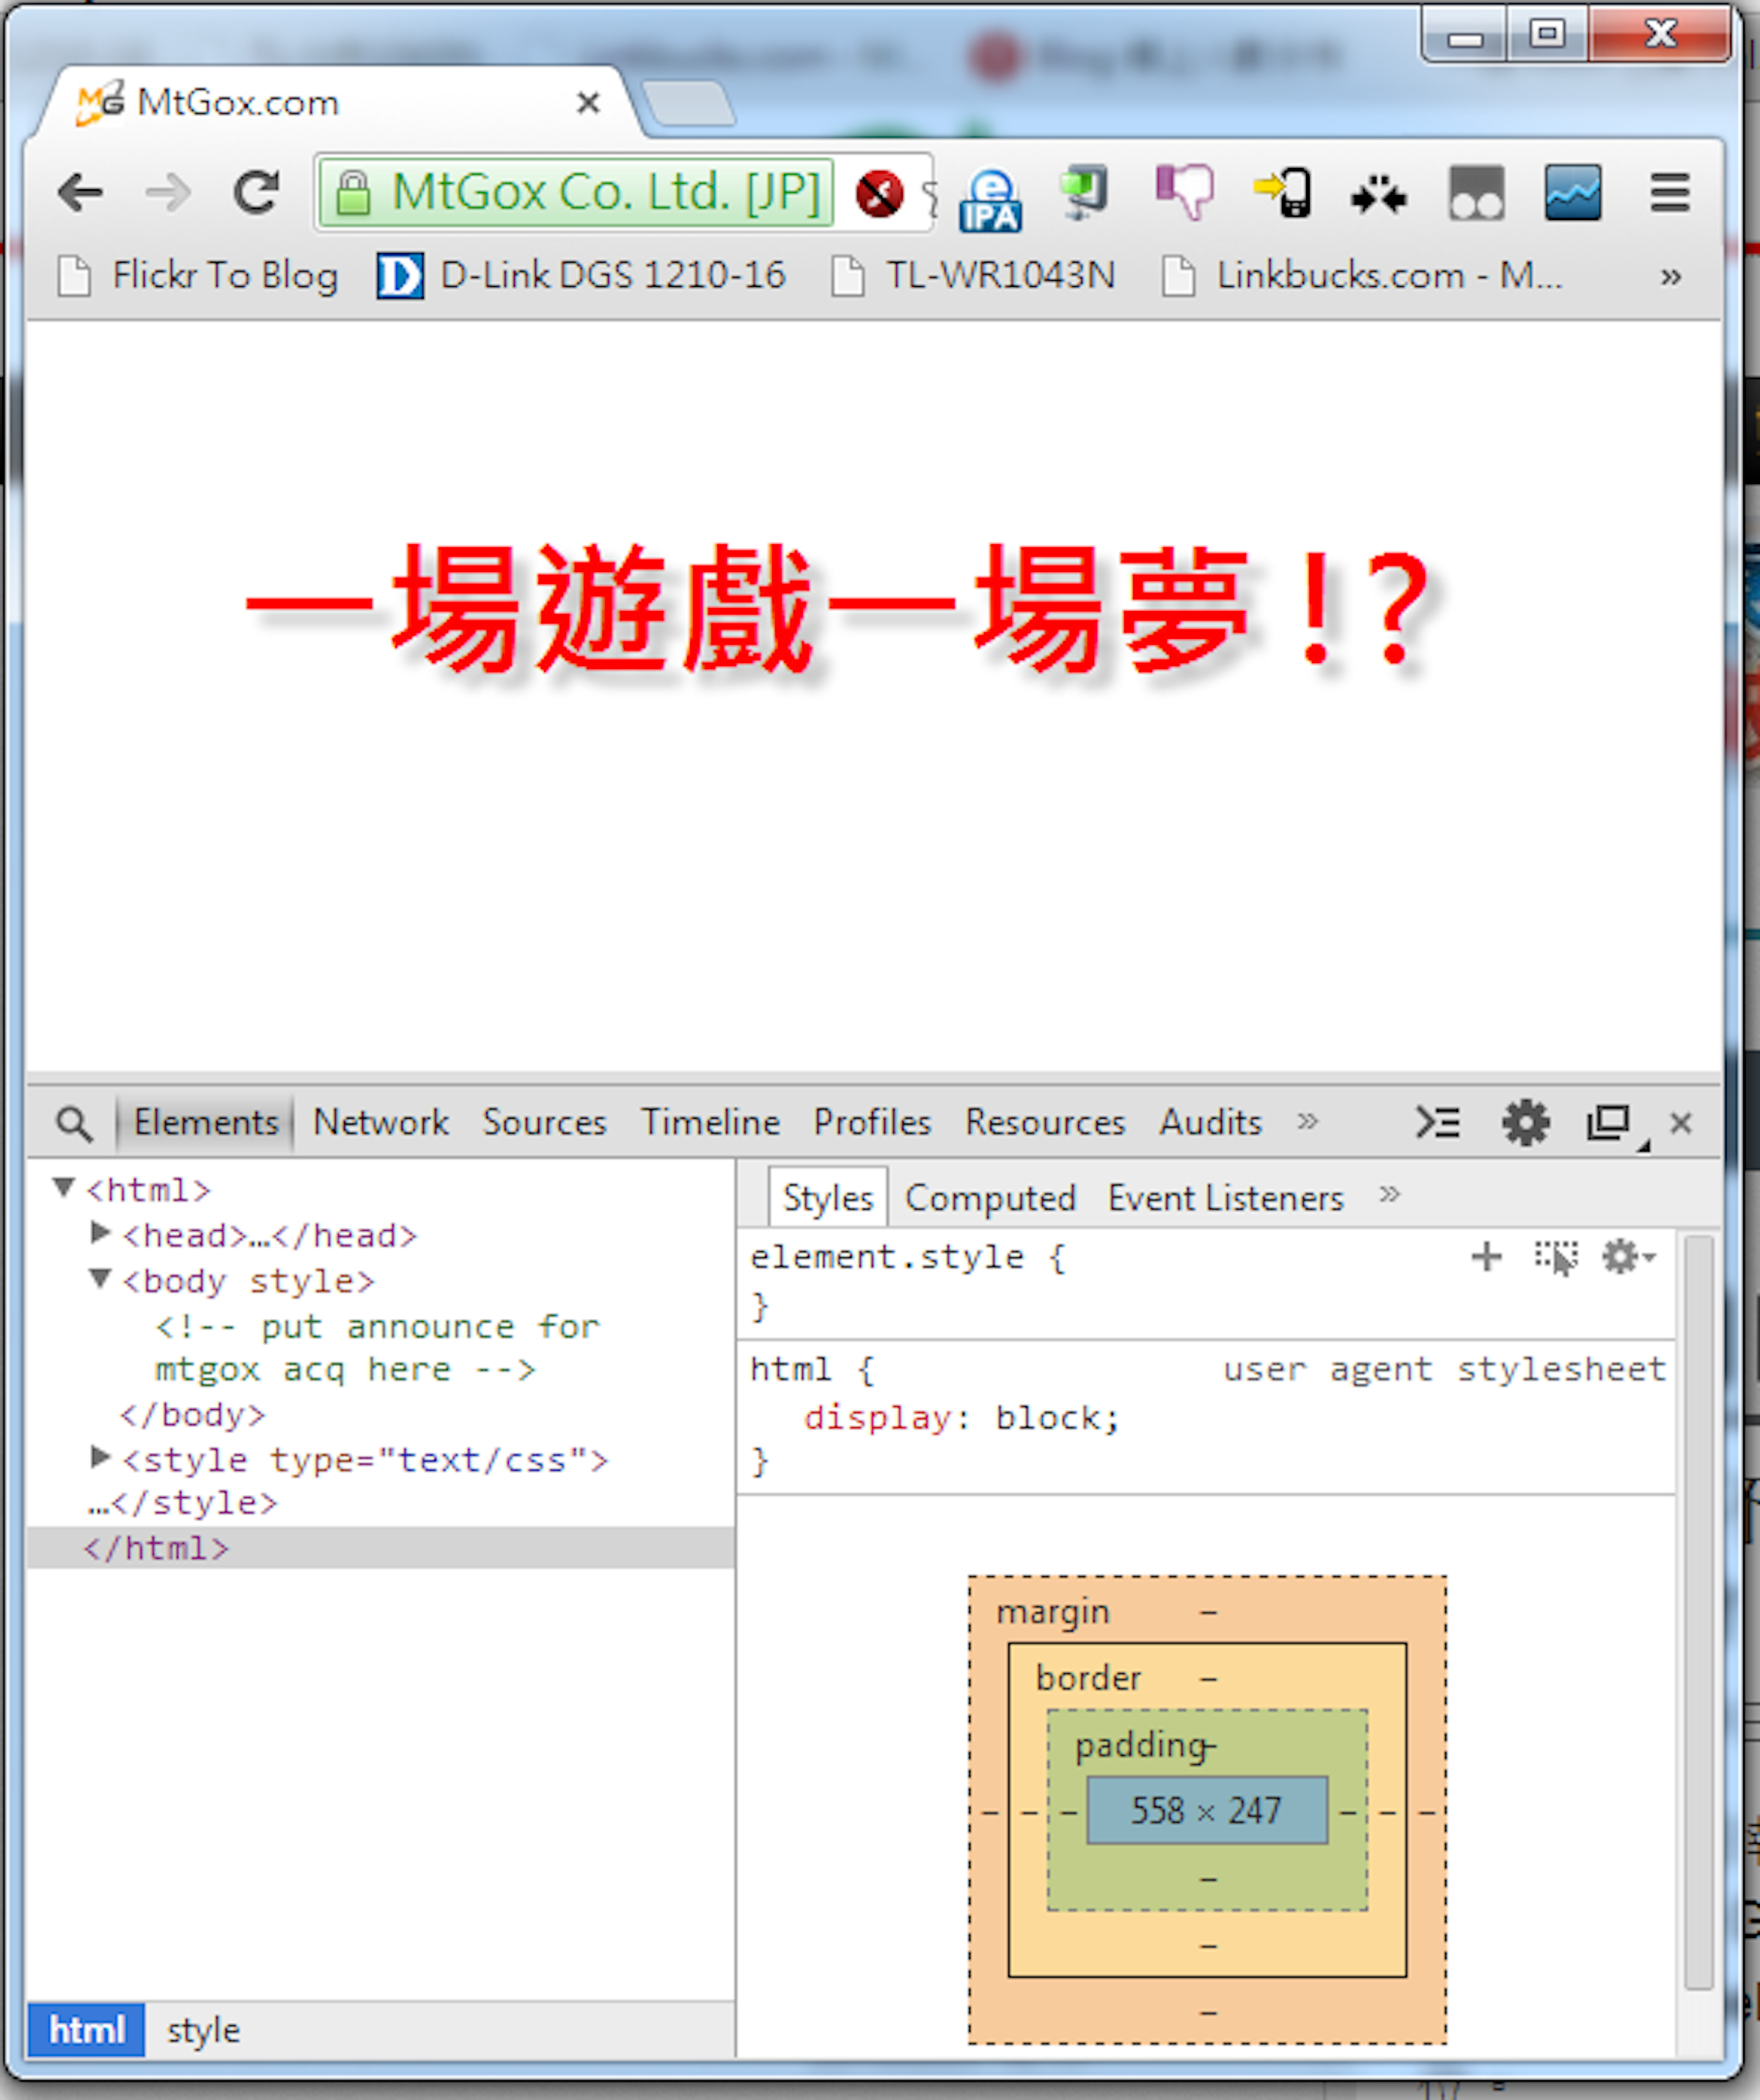
Task: Click the DevTools magnifier inspect icon
Action: pos(75,1124)
